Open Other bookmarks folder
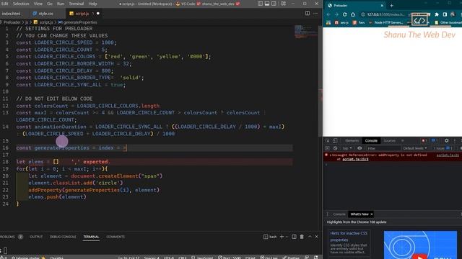Image resolution: width=462 pixels, height=259 pixels. pyautogui.click(x=448, y=22)
